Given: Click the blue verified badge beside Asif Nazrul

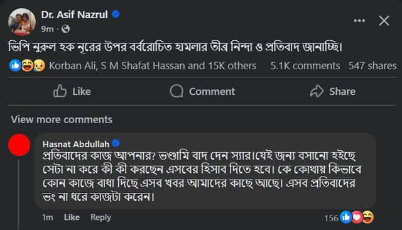Looking at the screenshot, I should tap(116, 14).
